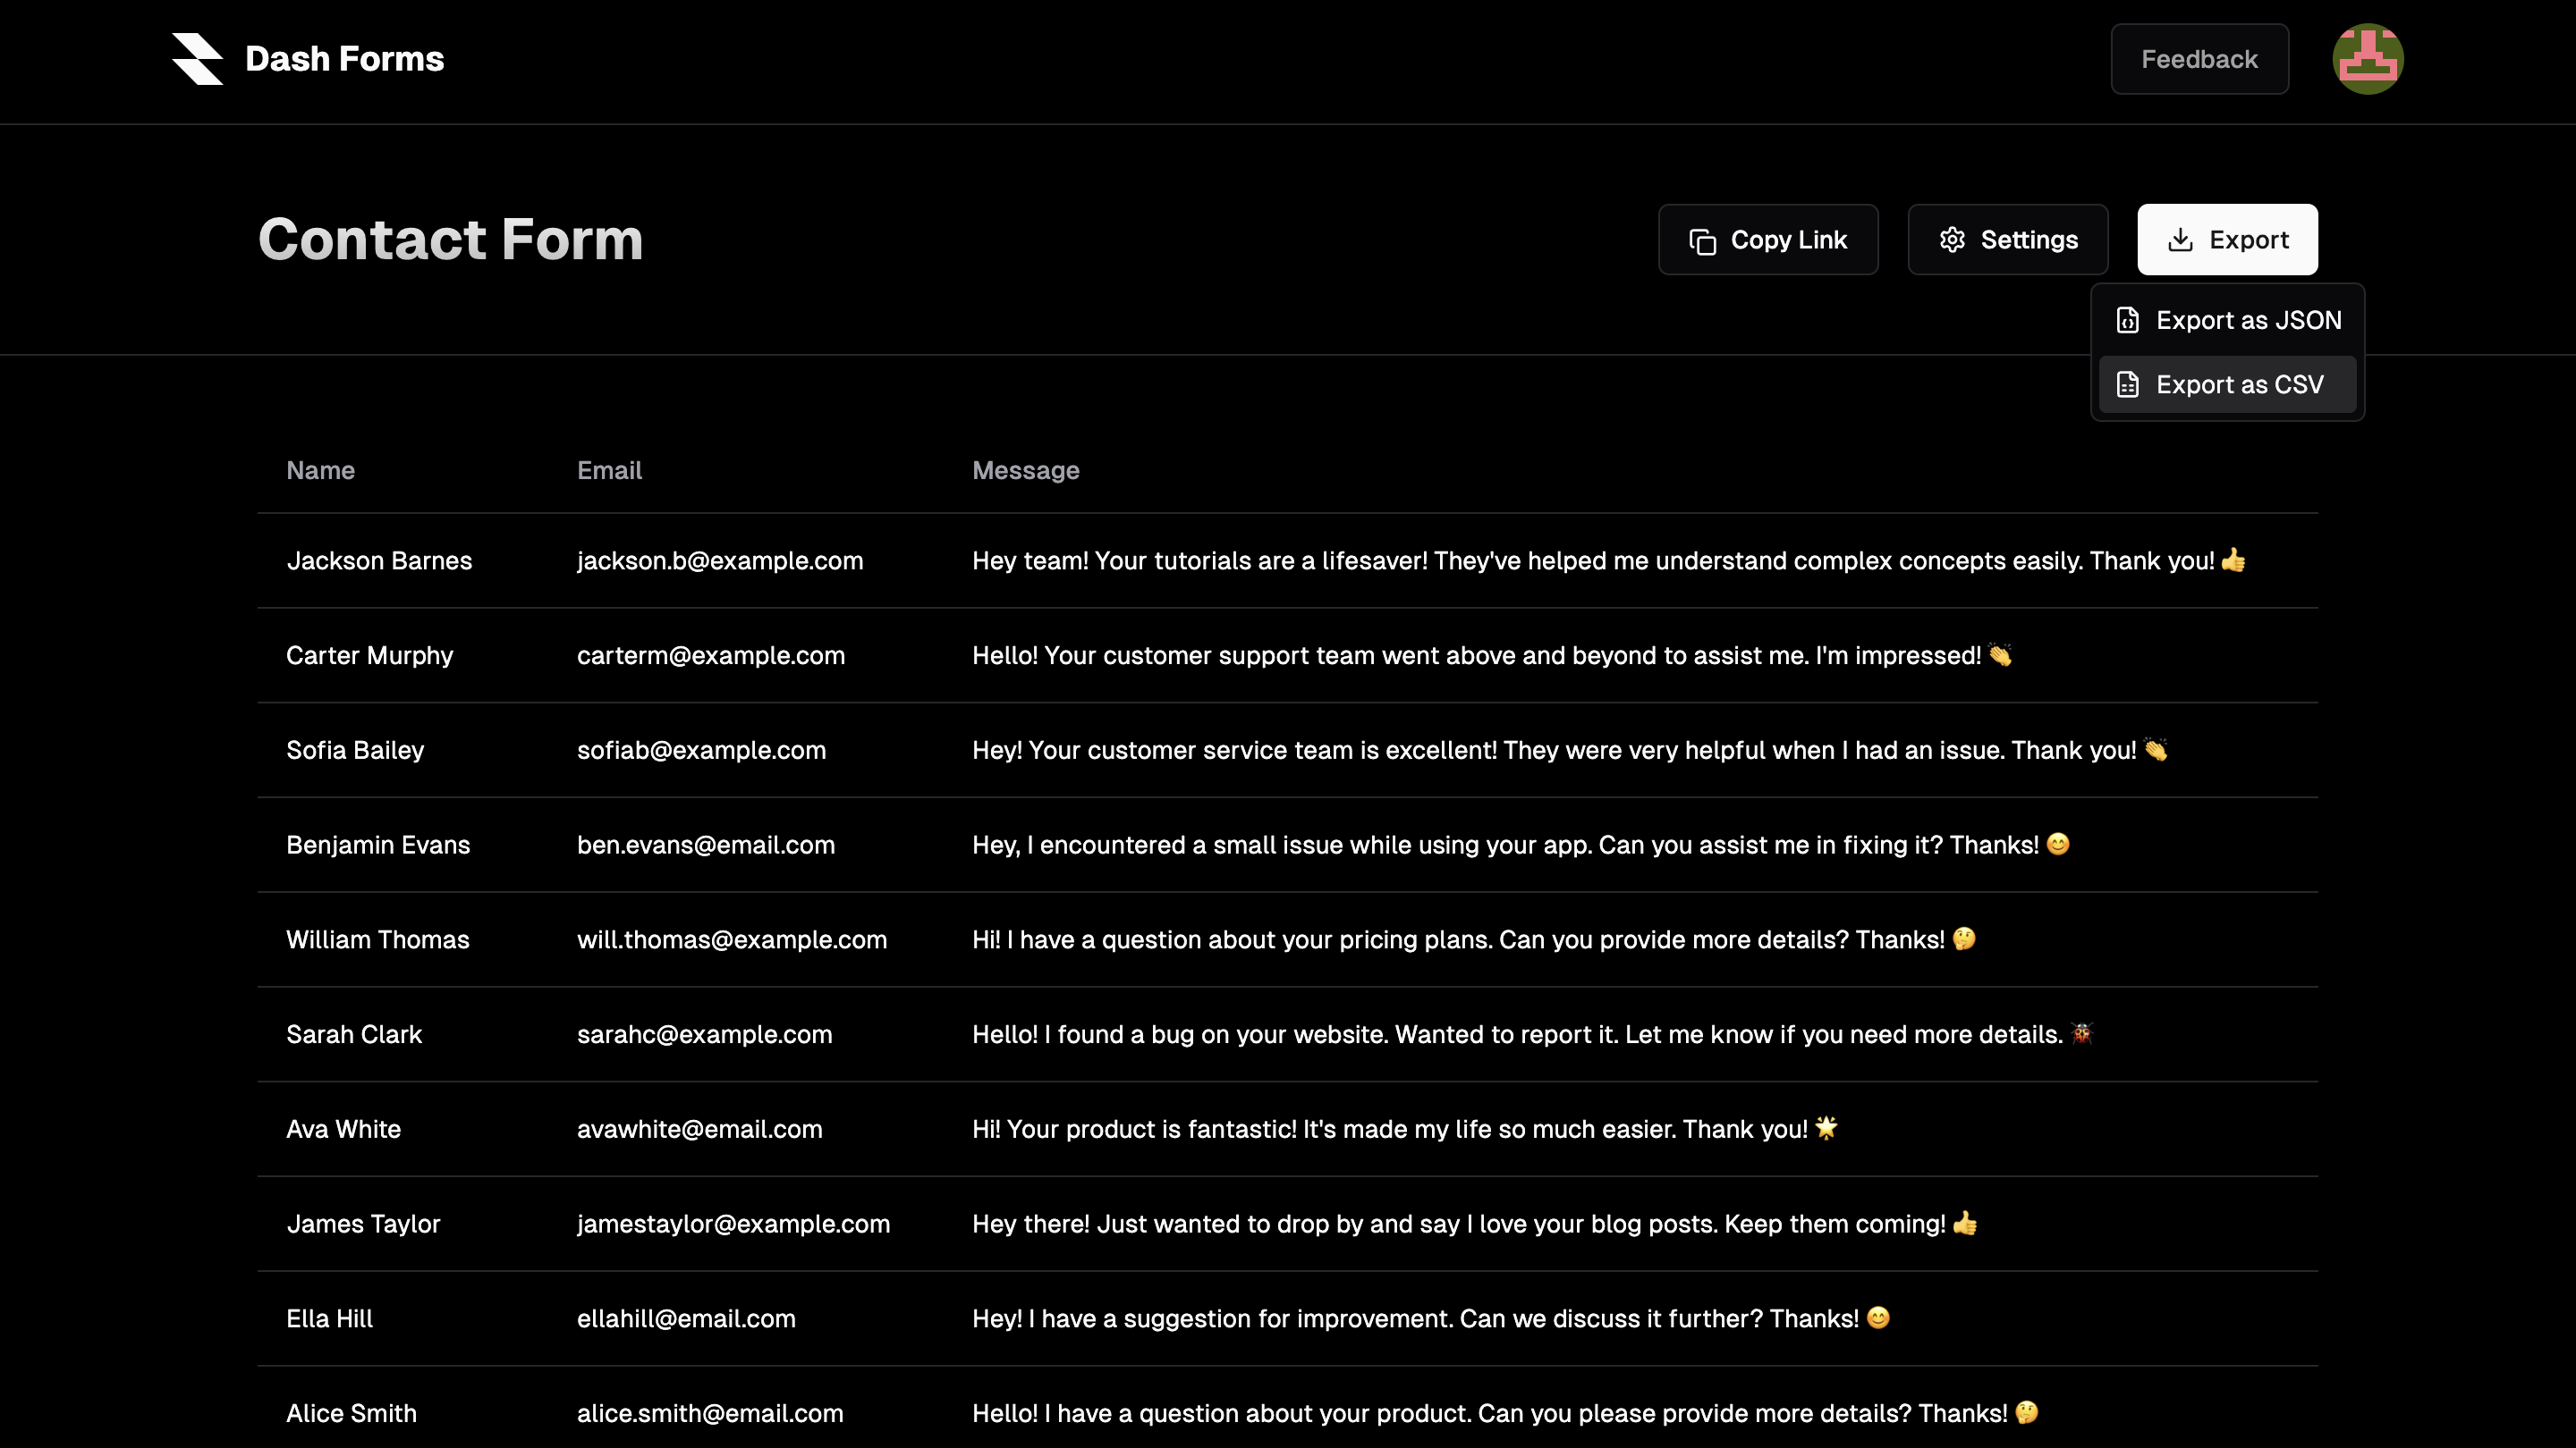This screenshot has height=1448, width=2576.
Task: Click message about suggestion for improvement
Action: click(x=1431, y=1319)
